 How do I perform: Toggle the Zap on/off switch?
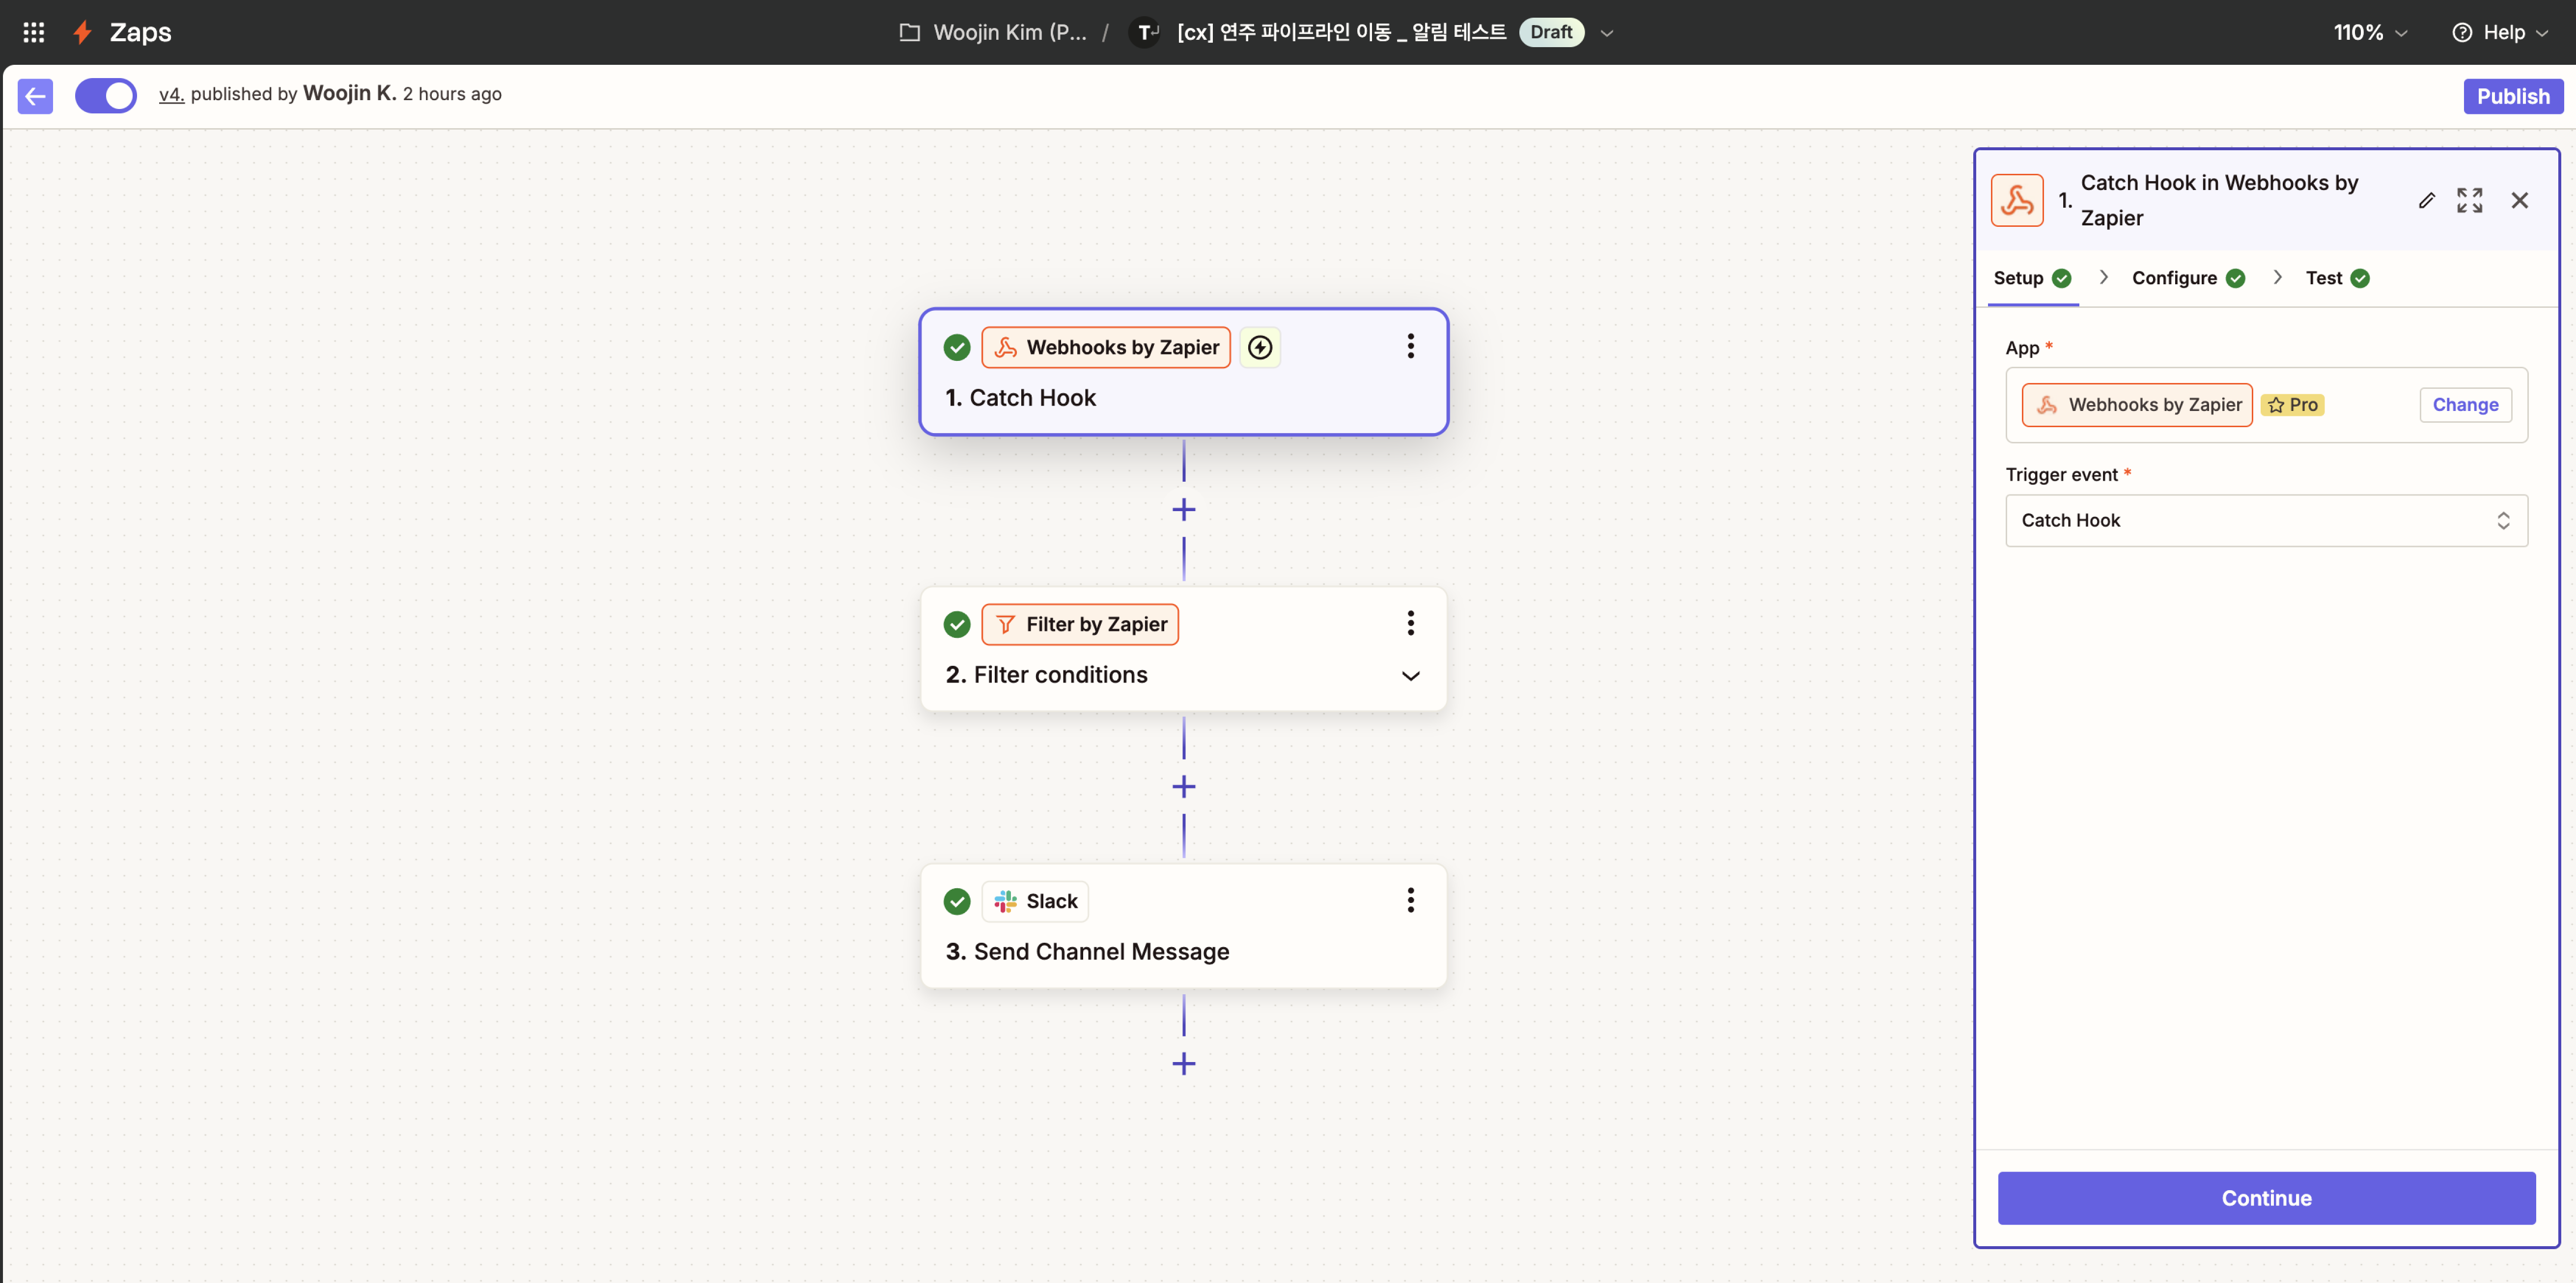tap(106, 96)
